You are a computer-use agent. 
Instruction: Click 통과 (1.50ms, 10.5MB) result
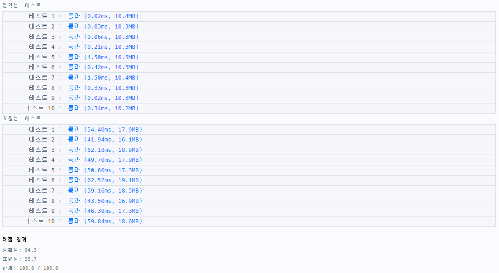[104, 57]
